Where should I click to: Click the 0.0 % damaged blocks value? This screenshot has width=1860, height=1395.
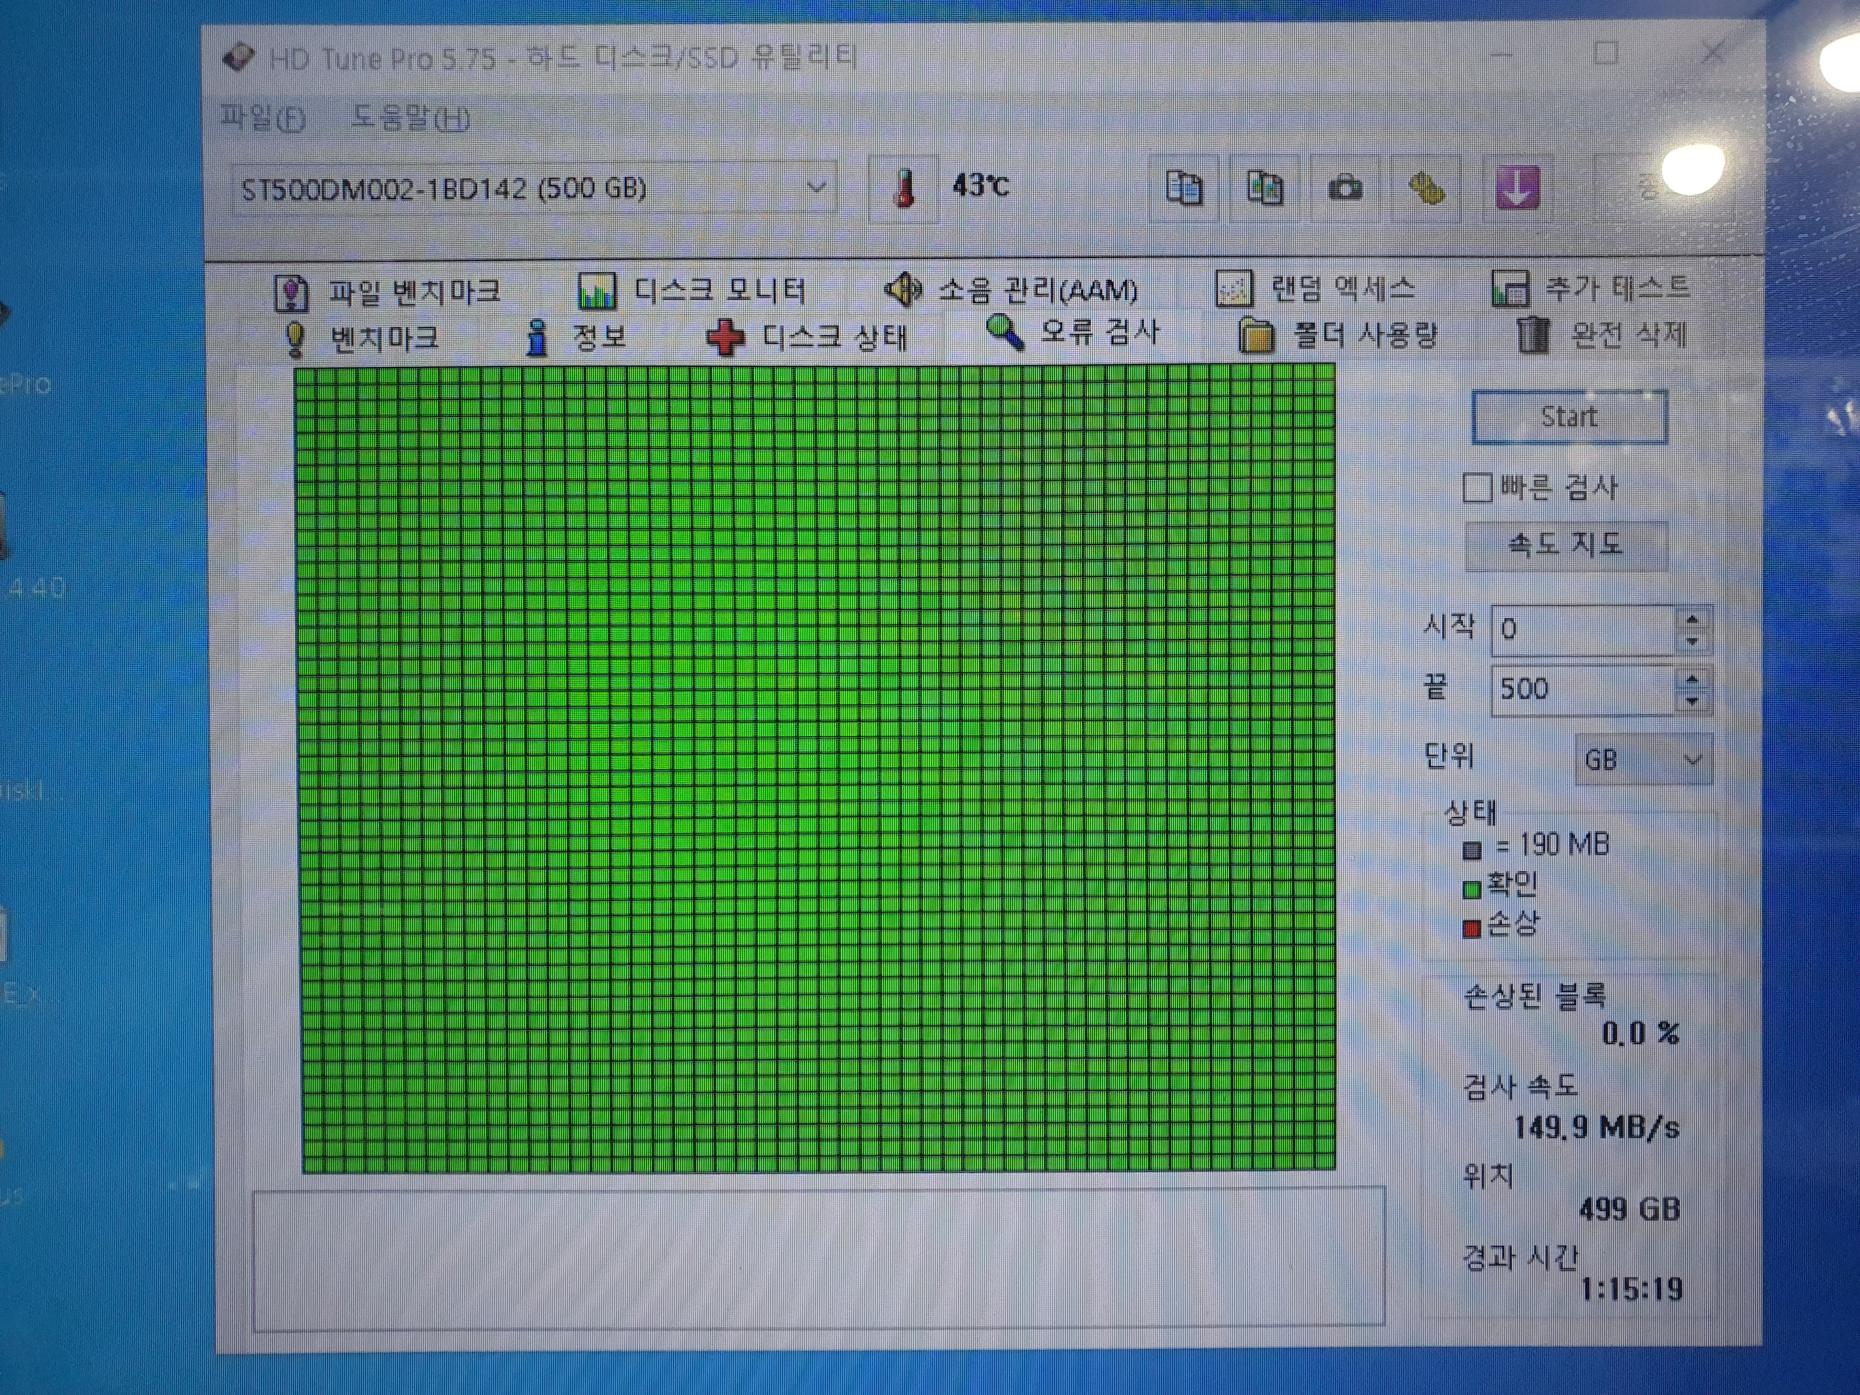1639,1033
